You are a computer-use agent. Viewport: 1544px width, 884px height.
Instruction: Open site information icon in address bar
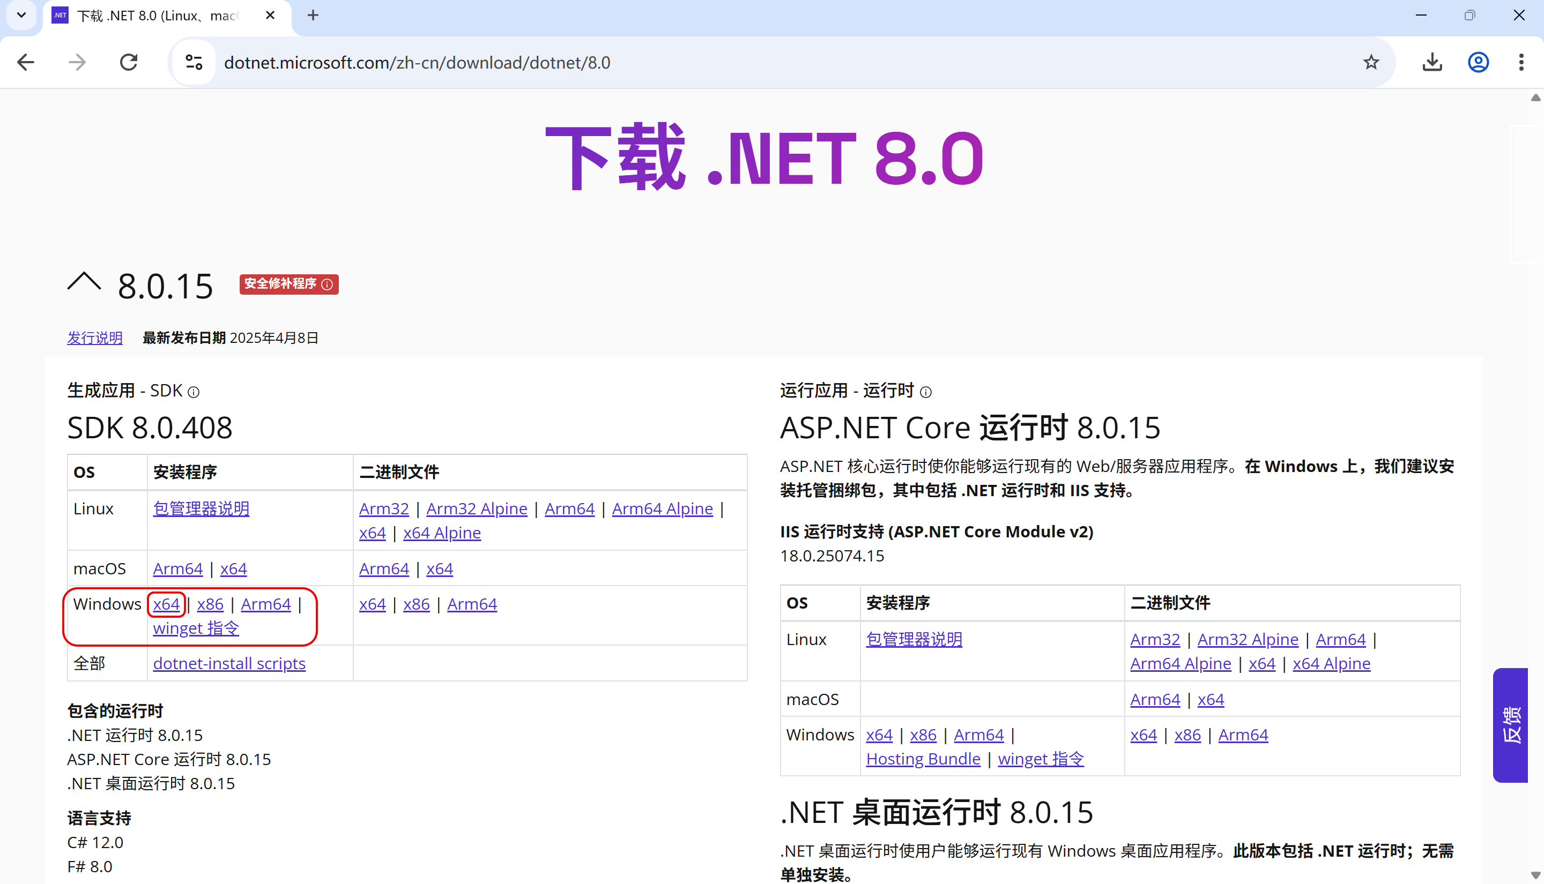coord(194,62)
